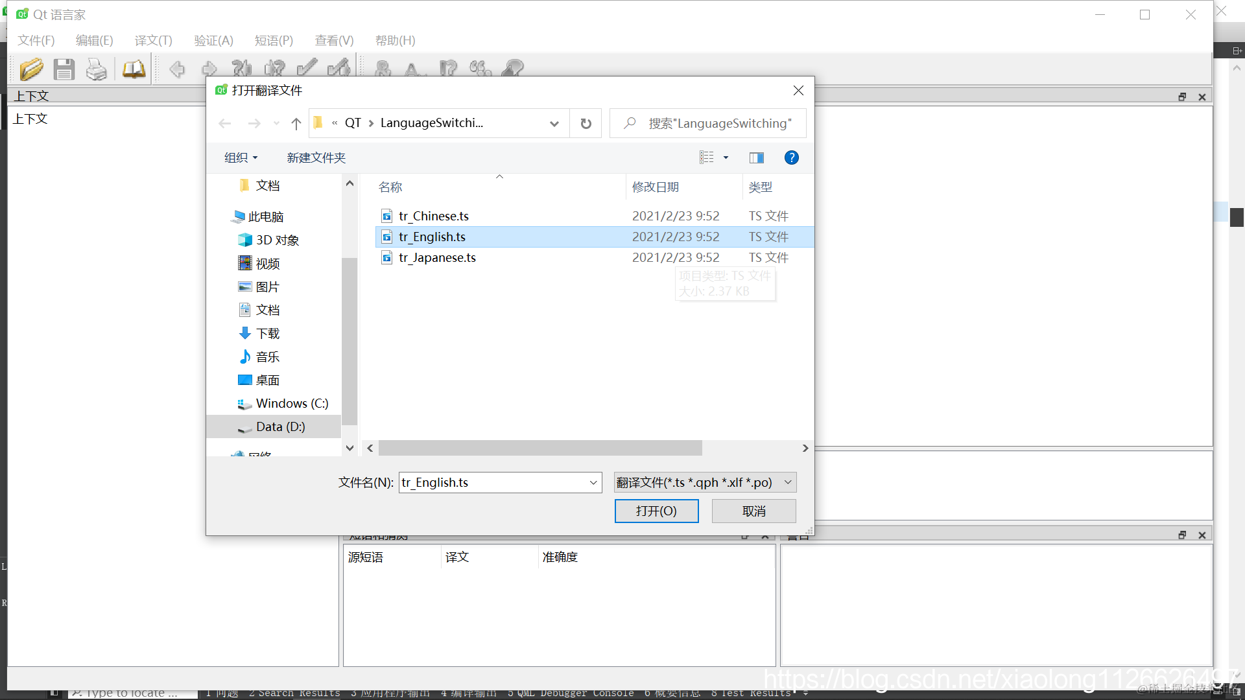Open the Help menu
1245x700 pixels.
click(395, 40)
